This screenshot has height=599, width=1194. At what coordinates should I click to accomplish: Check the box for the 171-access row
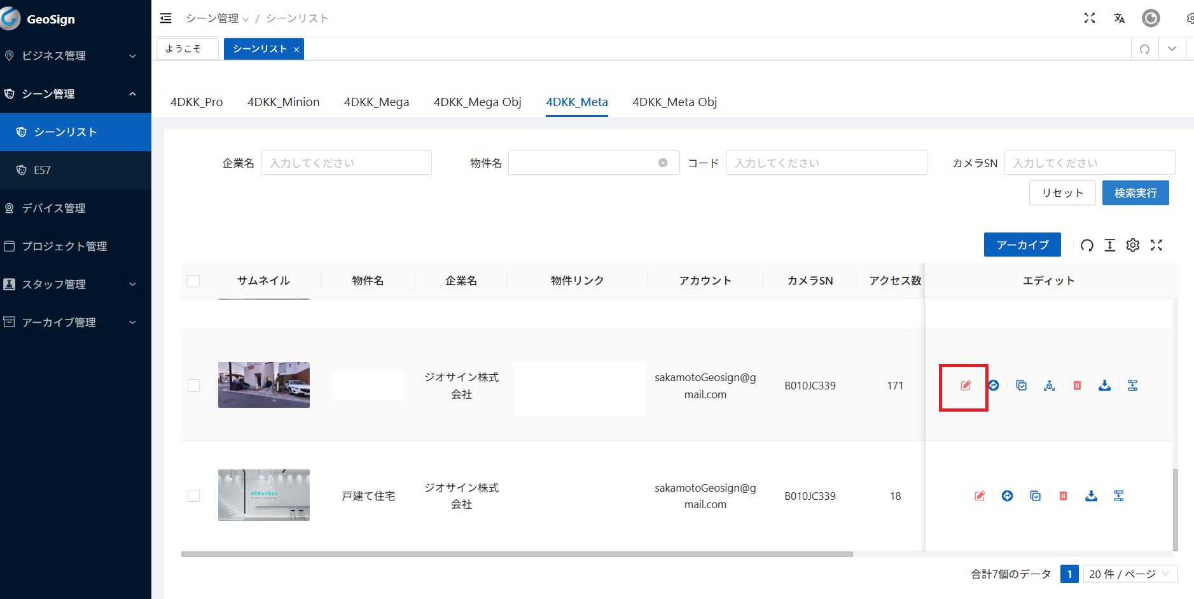(194, 386)
